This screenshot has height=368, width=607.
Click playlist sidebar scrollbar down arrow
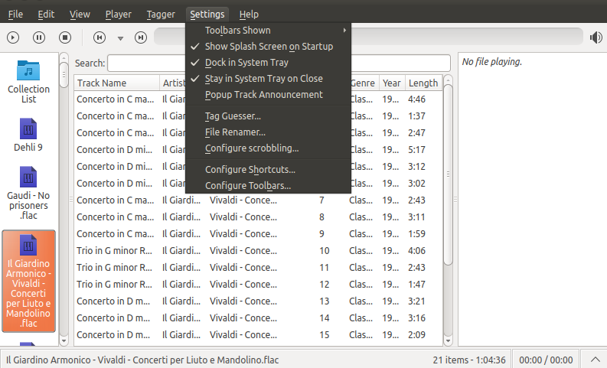coord(64,341)
